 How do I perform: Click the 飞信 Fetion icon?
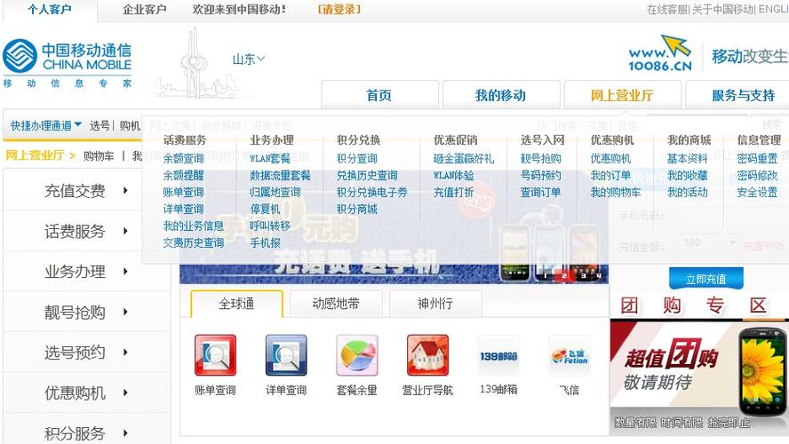(569, 355)
